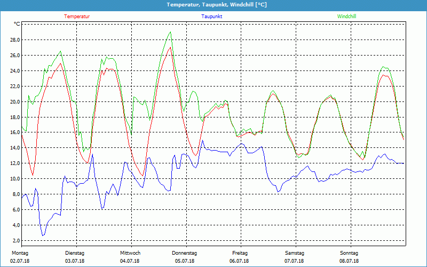Click the chart title Temperatur, Taupunkt, Windchill

coord(217,5)
